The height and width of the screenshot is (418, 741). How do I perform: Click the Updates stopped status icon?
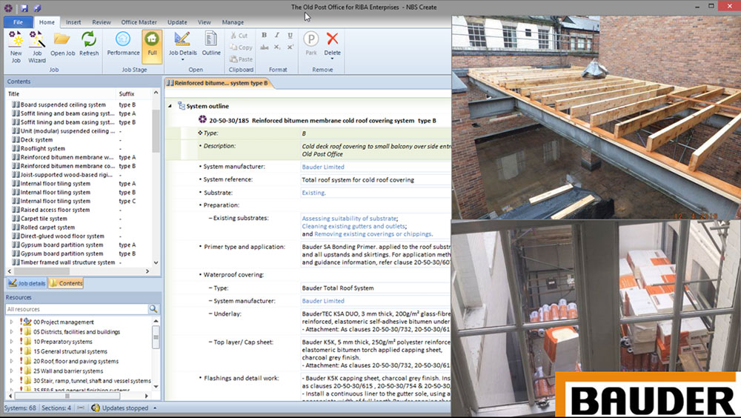(x=96, y=408)
